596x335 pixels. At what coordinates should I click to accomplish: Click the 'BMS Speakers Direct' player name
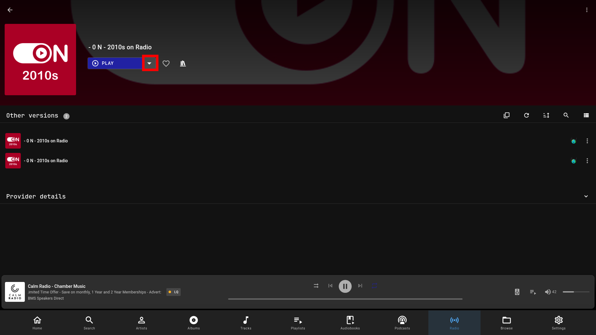click(x=46, y=298)
